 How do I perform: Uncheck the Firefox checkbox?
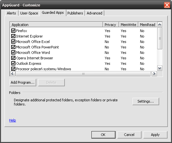point(13,30)
